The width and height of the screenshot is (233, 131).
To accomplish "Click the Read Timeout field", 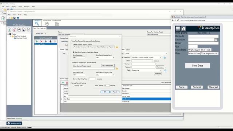I will click(106, 86).
